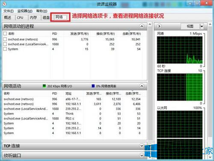Image resolution: width=214 pixels, height=161 pixels.
Task: Check the System process checkbox
Action: pos(5,49)
